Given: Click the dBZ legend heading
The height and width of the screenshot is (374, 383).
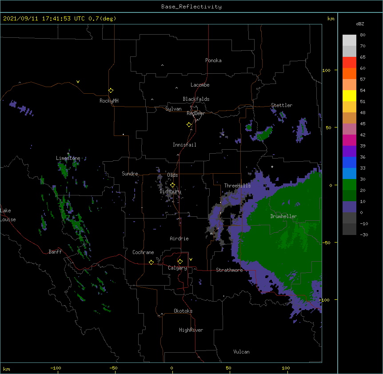Looking at the screenshot, I should 360,24.
